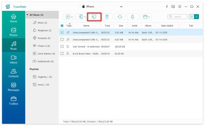This screenshot has height=126, width=205.
Task: Open the Messages section
Action: tap(13, 87)
